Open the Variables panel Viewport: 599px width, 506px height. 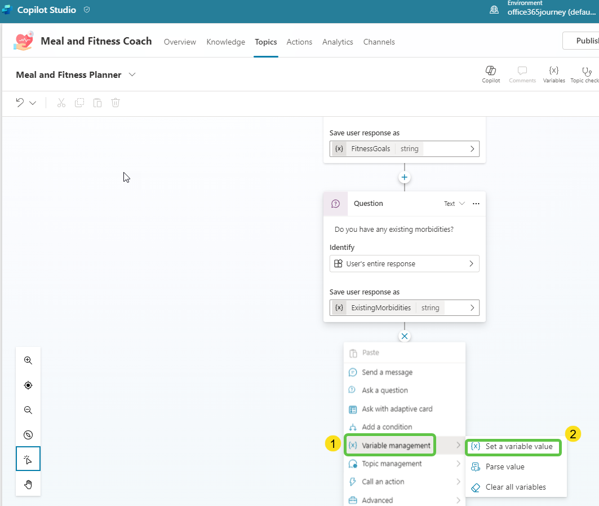click(x=553, y=74)
